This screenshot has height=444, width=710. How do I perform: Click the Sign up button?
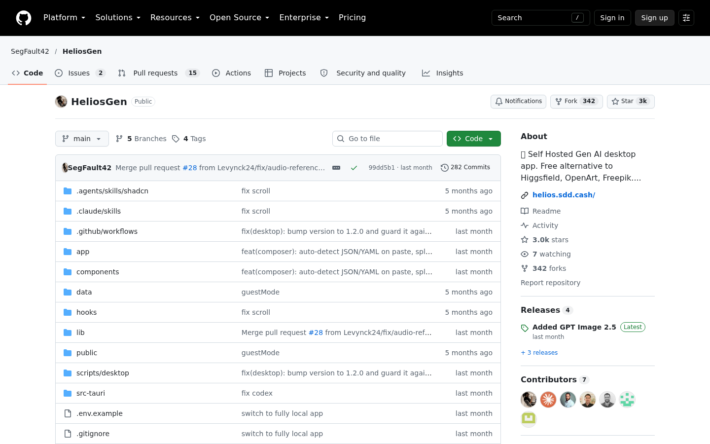tap(655, 18)
